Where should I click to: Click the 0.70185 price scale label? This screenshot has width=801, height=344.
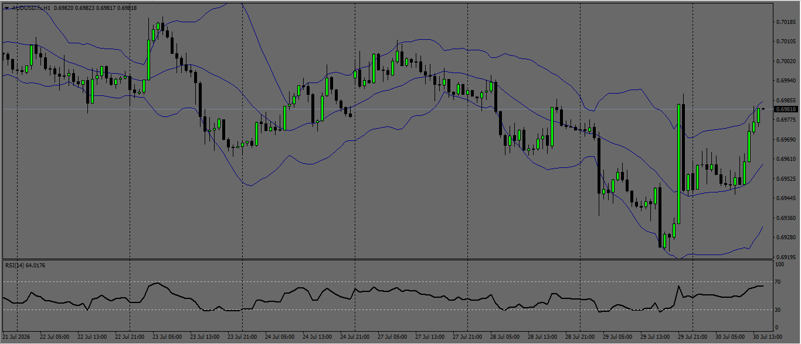(786, 22)
